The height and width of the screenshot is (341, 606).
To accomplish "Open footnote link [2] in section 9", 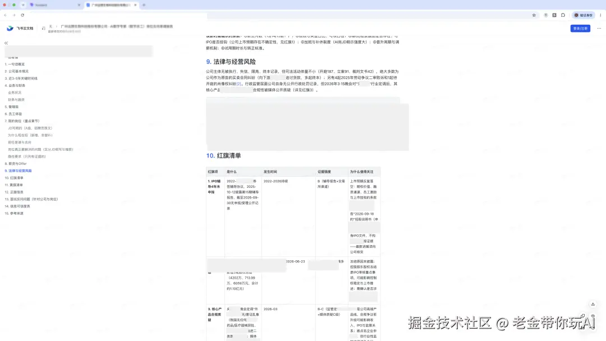I will coord(239,84).
